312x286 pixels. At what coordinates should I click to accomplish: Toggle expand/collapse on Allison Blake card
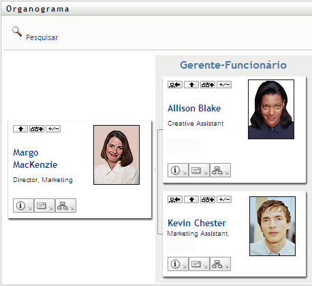[x=224, y=85]
